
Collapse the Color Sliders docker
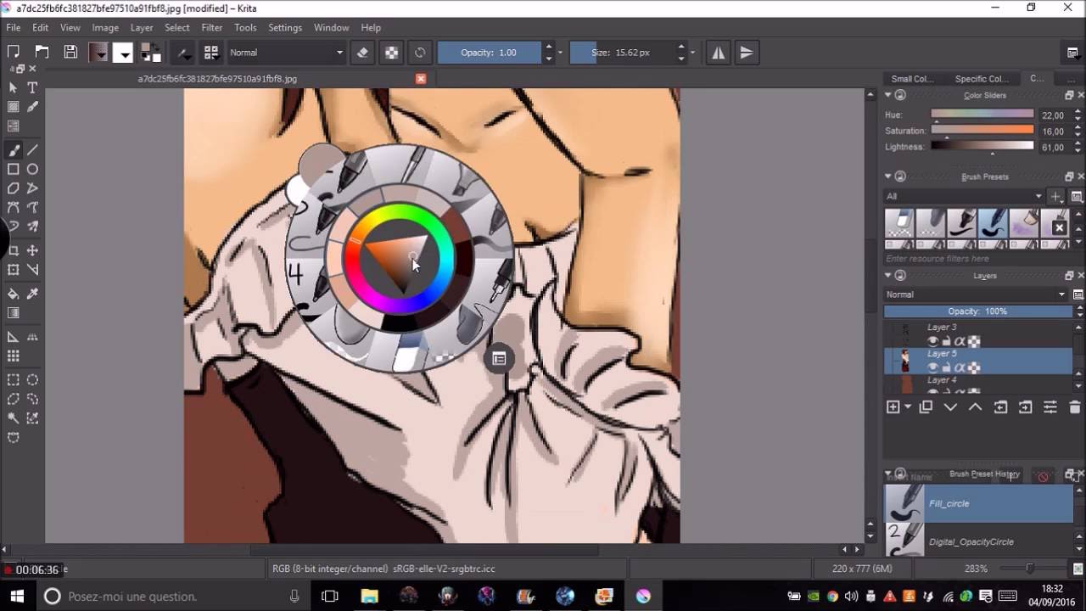(888, 95)
